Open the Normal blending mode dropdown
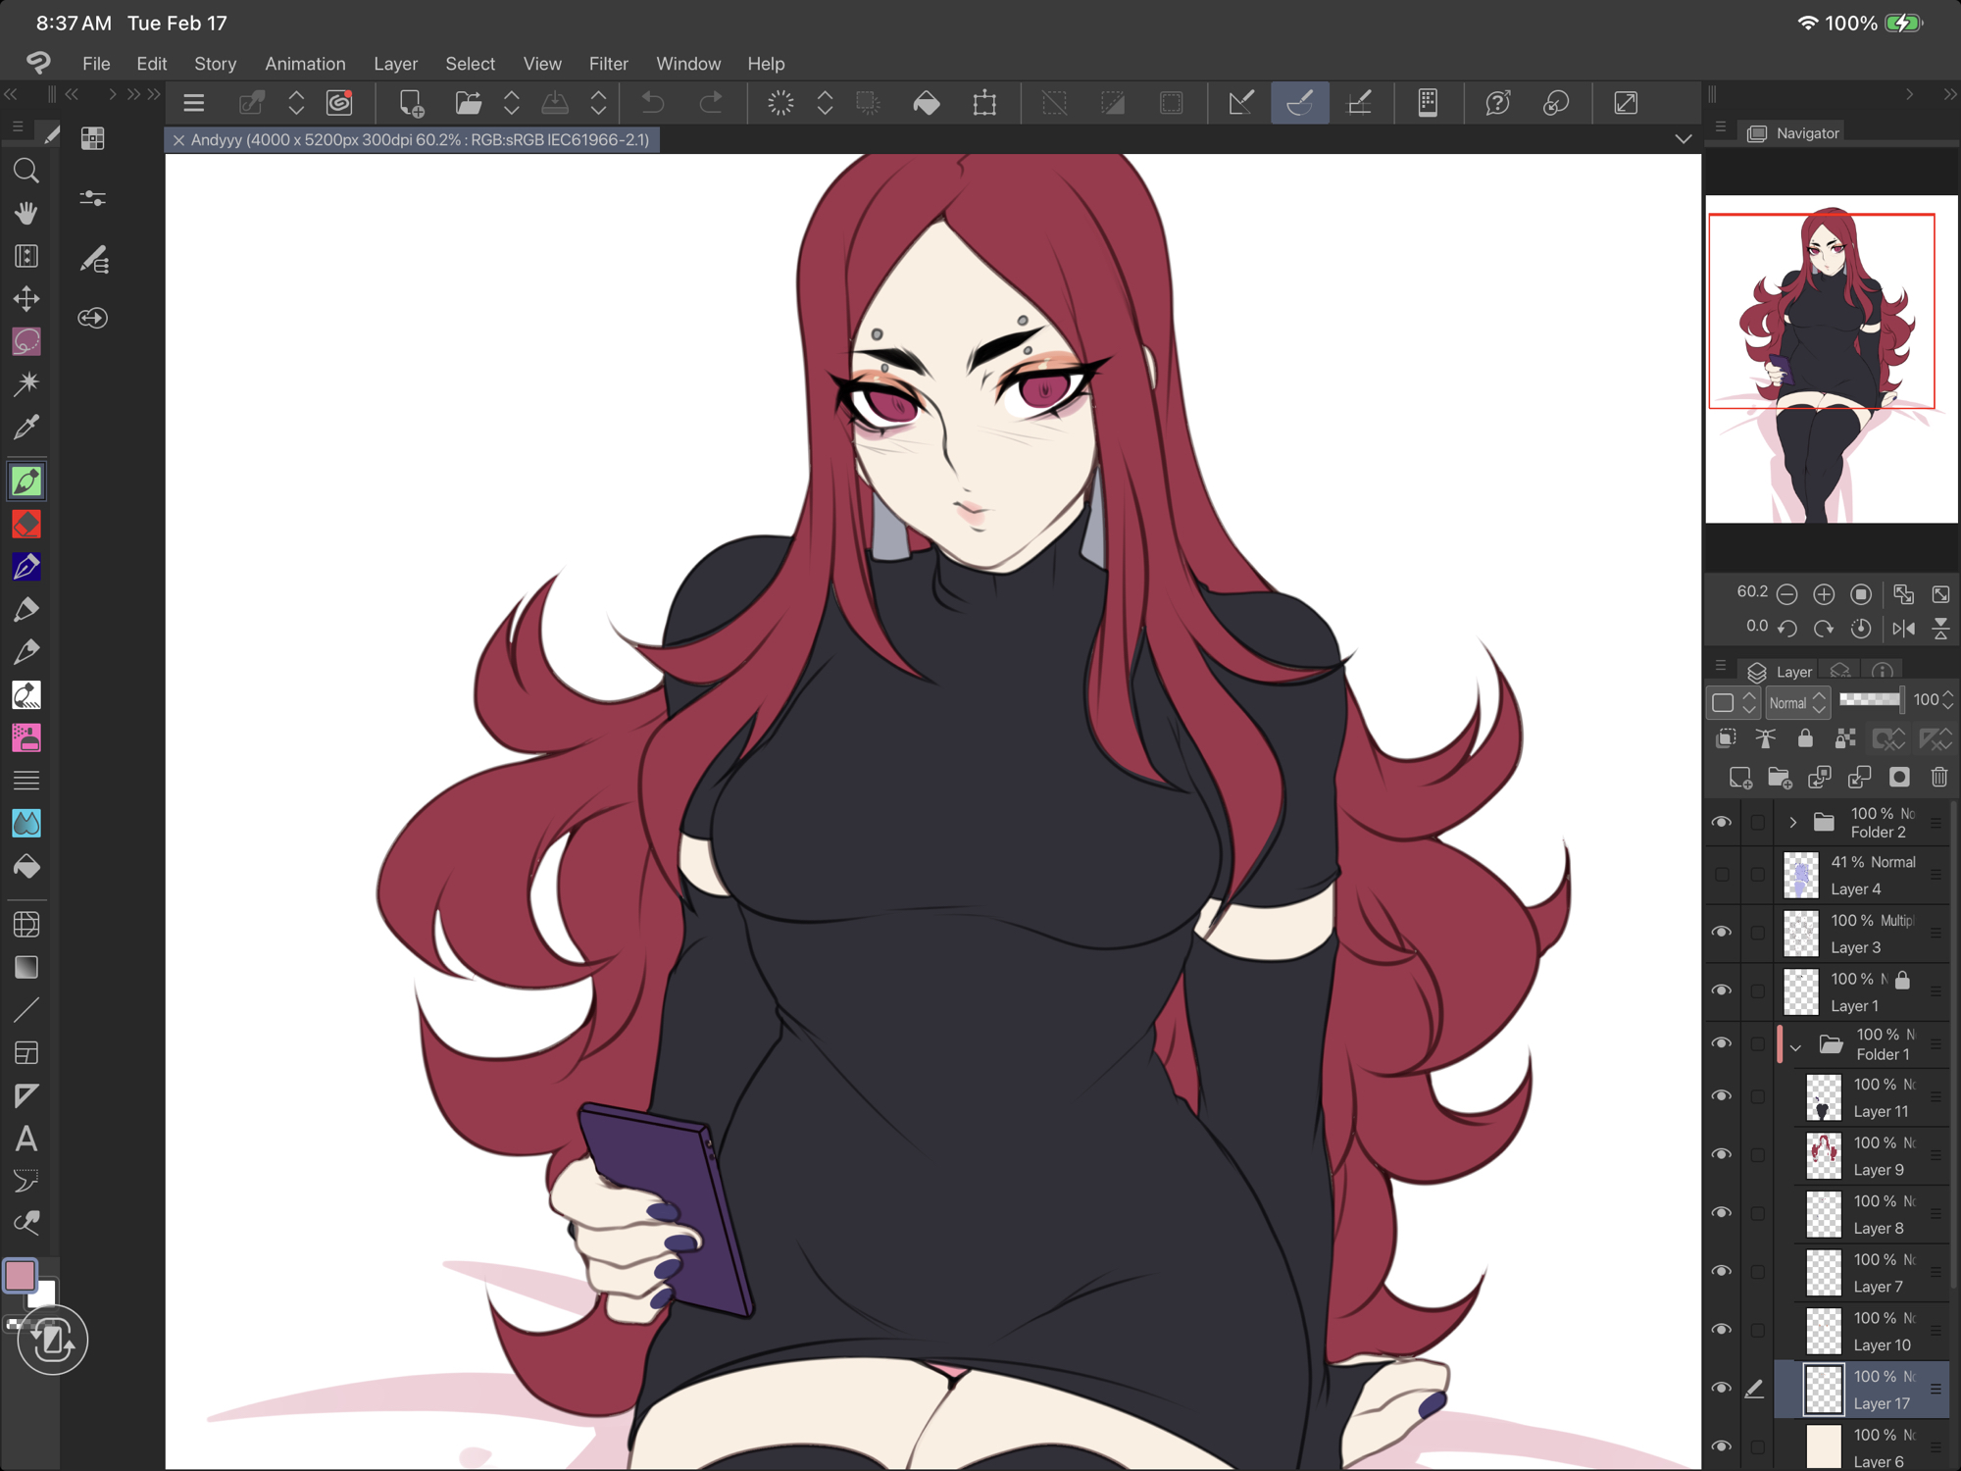 tap(1796, 702)
